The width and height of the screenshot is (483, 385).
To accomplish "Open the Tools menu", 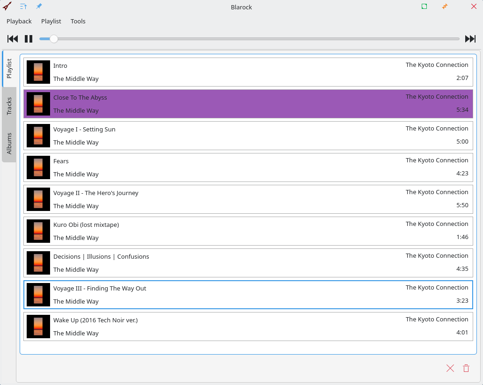I will (78, 22).
